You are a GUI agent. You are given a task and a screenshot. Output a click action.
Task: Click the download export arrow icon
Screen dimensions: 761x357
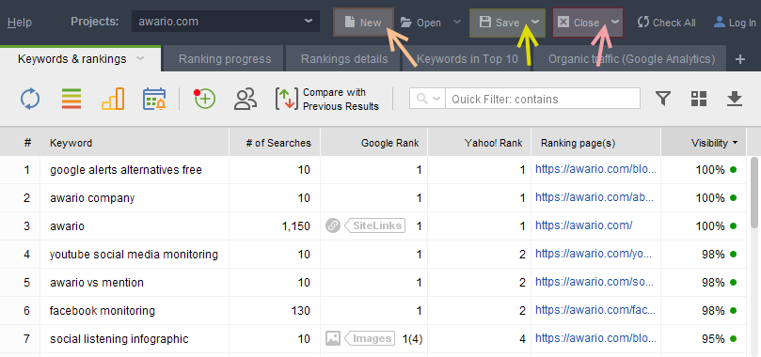pos(735,99)
